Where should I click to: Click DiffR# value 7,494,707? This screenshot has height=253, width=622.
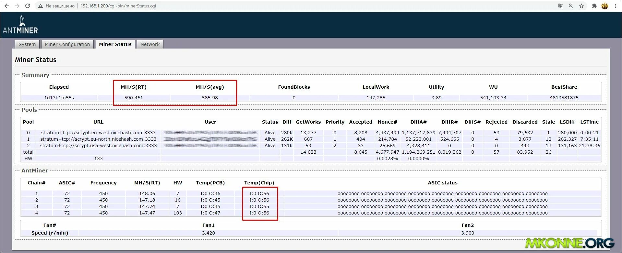tap(449, 133)
